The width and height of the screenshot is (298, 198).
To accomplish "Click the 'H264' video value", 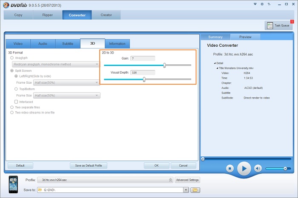I will click(x=247, y=73).
